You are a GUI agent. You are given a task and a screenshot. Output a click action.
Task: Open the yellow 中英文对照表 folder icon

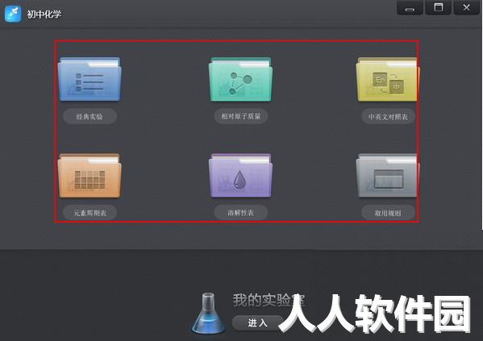(387, 79)
